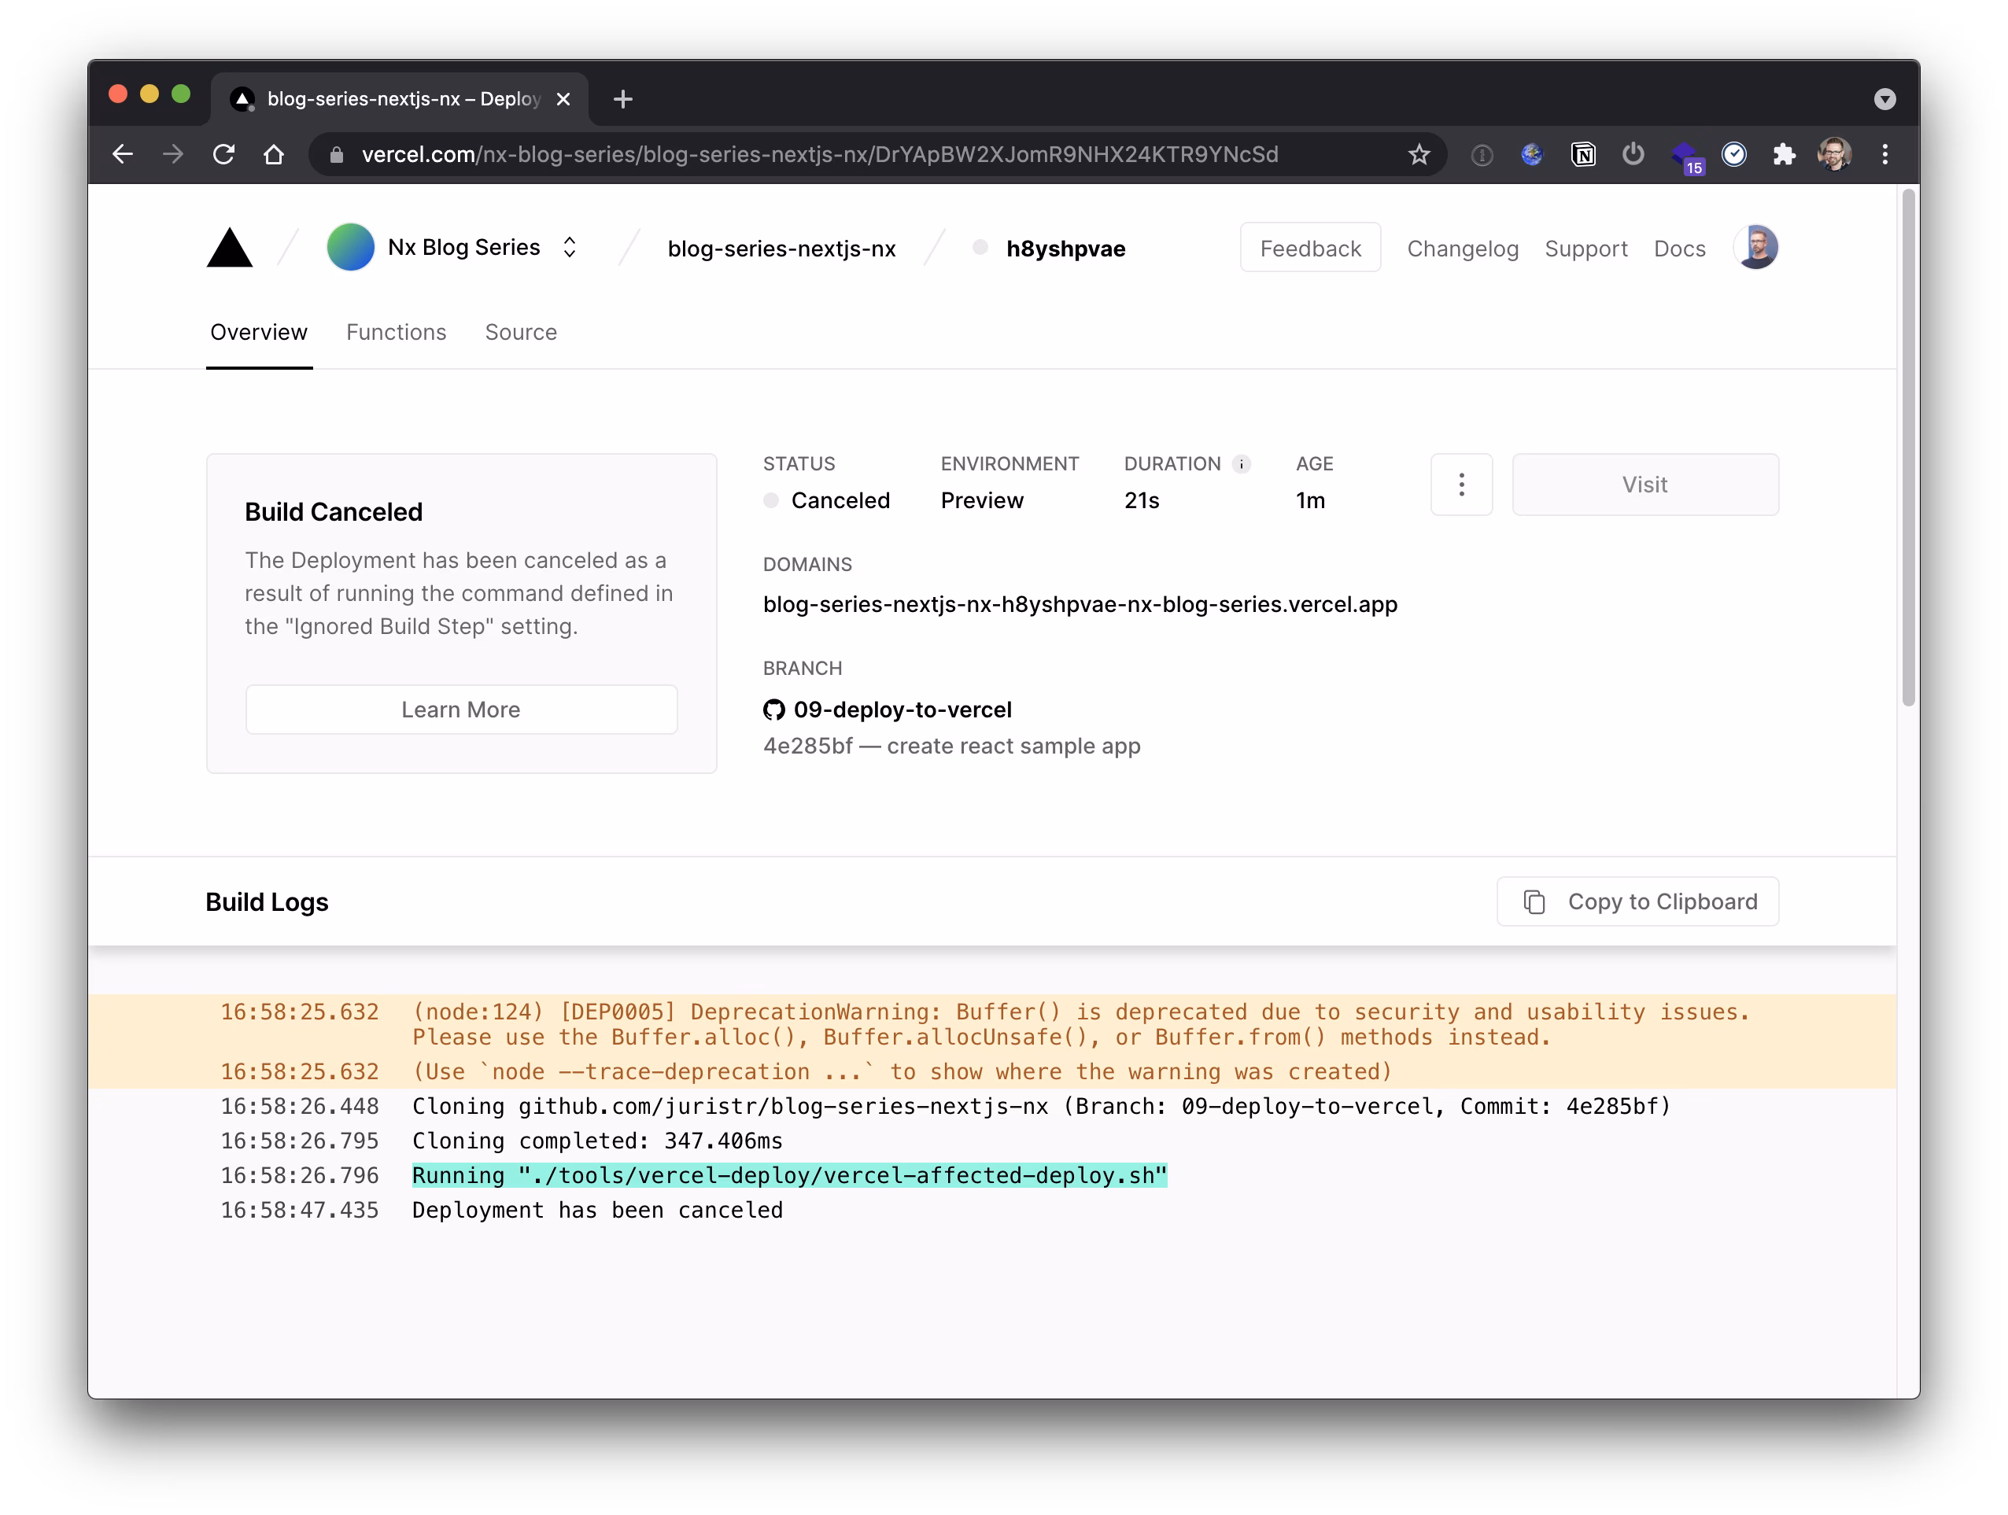
Task: Click the duration info icon
Action: pyautogui.click(x=1241, y=464)
